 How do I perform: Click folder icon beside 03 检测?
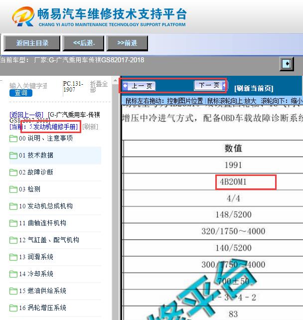pyautogui.click(x=13, y=189)
